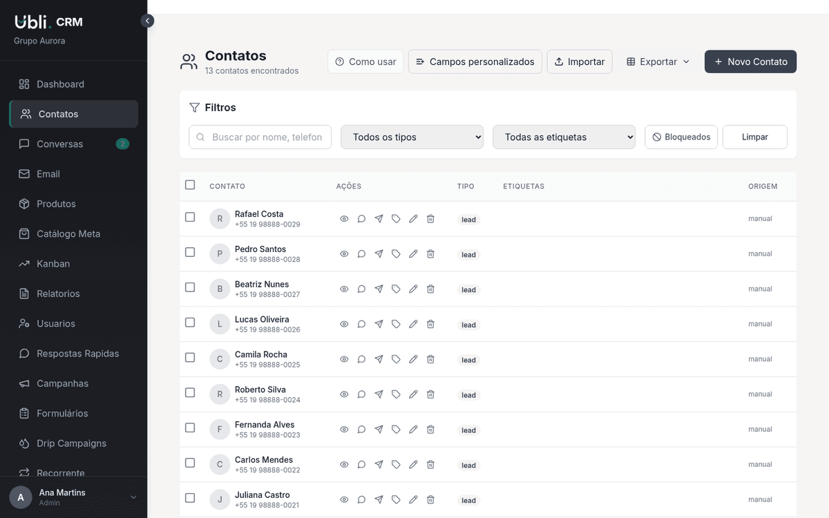Select Lucas Oliveira row checkbox
The width and height of the screenshot is (829, 518).
[x=190, y=323]
